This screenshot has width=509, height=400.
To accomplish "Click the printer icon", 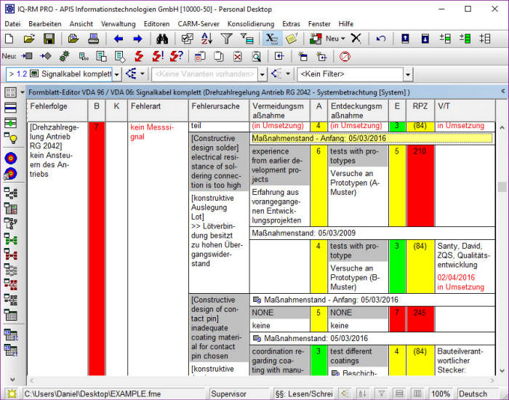I will click(x=94, y=39).
